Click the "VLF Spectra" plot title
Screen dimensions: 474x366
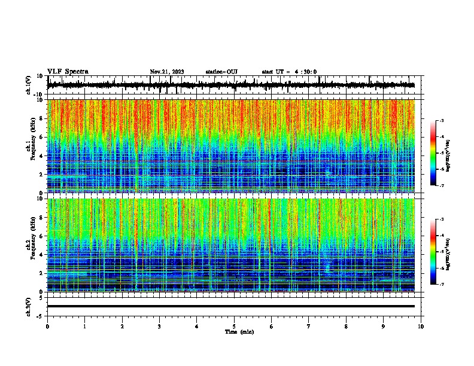(x=68, y=72)
